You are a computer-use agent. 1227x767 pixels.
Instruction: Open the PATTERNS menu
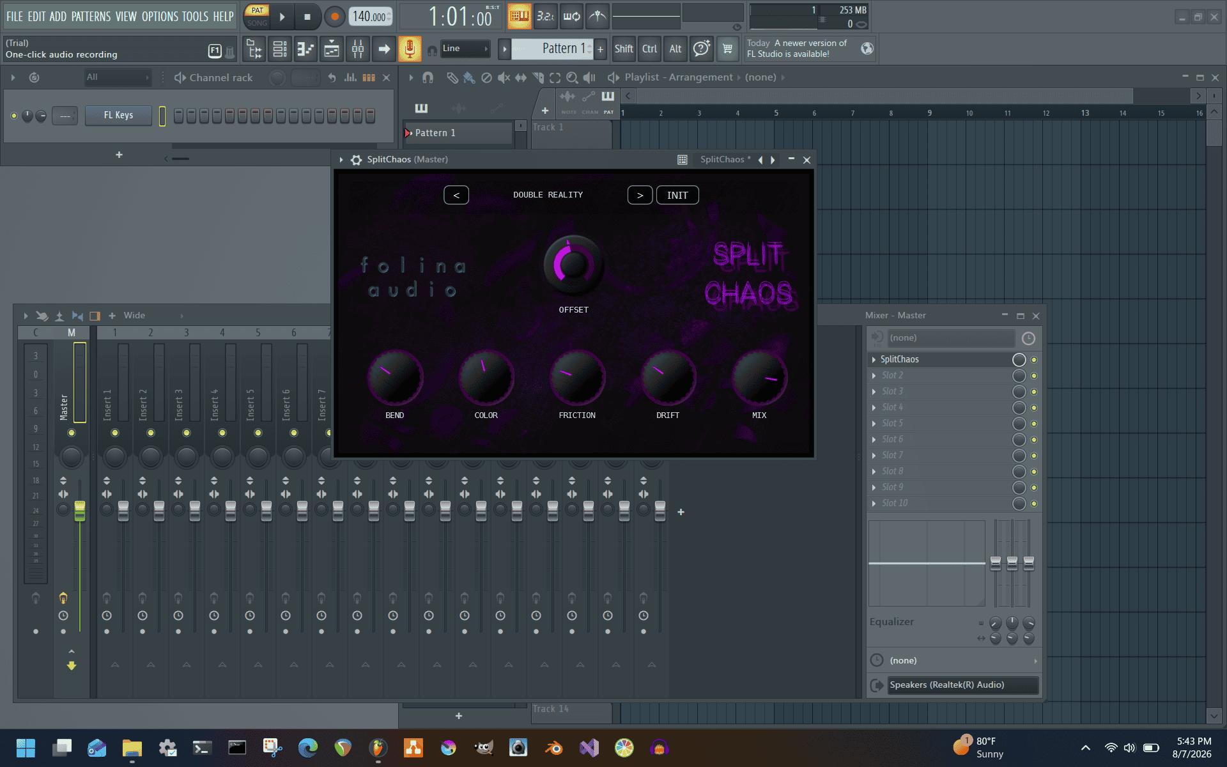coord(91,17)
